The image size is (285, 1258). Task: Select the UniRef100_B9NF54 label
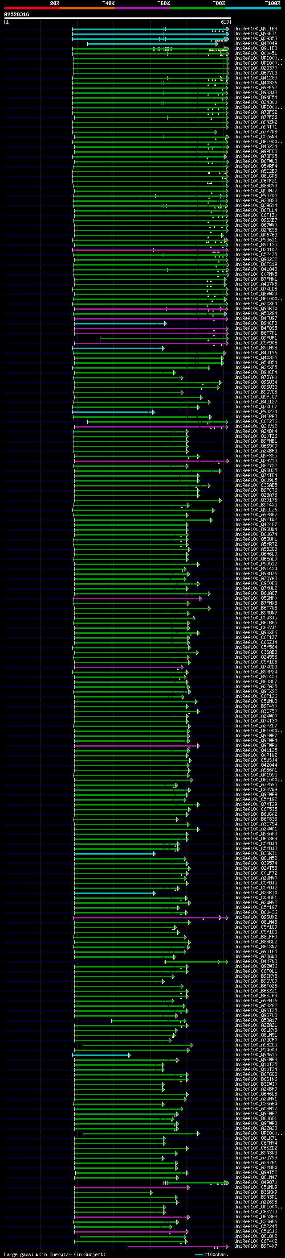coord(256,97)
